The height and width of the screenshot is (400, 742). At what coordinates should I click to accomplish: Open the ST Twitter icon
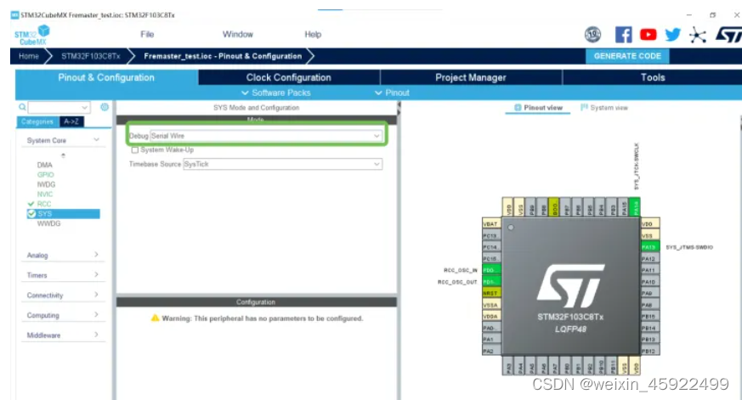click(672, 35)
